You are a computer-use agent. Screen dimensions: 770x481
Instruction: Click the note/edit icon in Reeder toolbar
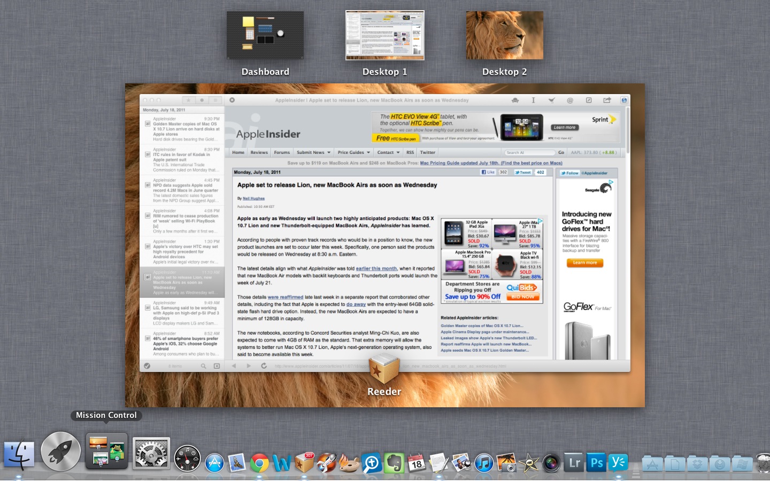(x=589, y=100)
